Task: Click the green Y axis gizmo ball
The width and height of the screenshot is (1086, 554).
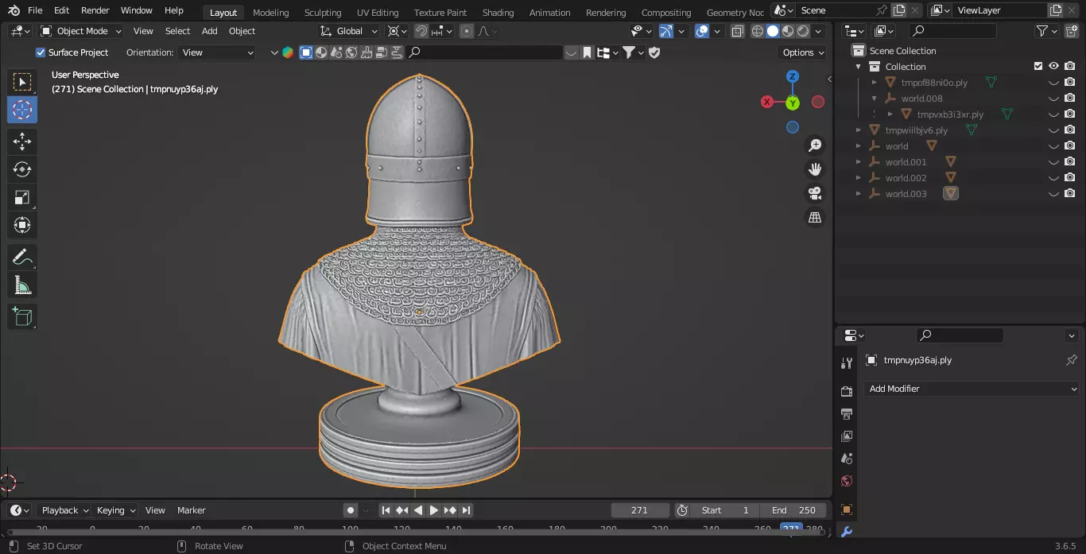Action: (793, 103)
